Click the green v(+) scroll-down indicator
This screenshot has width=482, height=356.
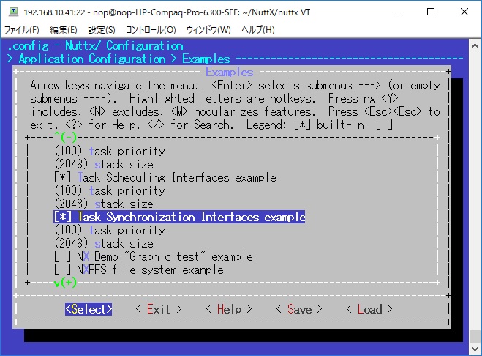click(x=66, y=283)
